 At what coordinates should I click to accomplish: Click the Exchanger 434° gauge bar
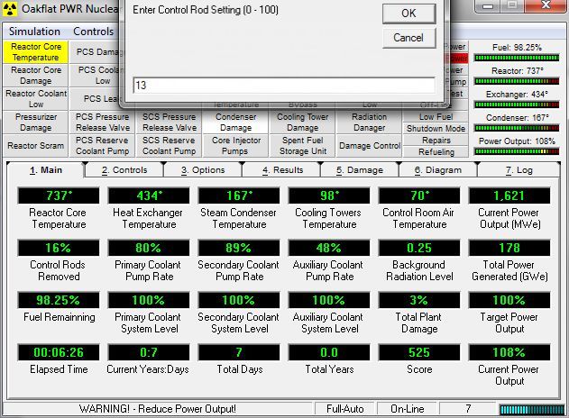(517, 104)
